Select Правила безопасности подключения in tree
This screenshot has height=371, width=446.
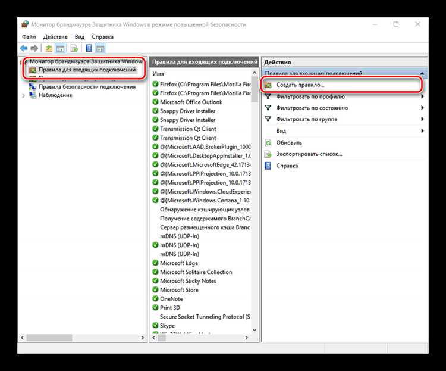[87, 87]
